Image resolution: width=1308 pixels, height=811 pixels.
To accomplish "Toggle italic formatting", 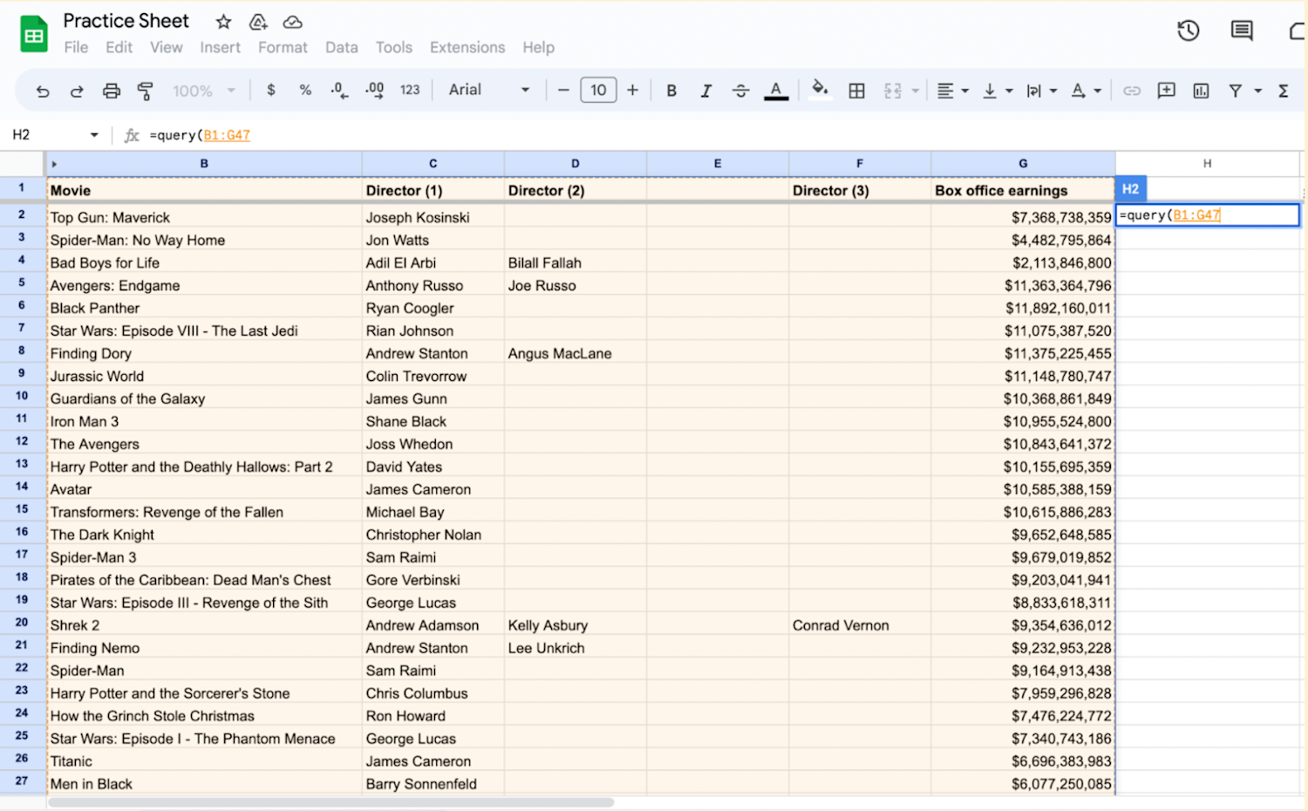I will click(x=706, y=91).
